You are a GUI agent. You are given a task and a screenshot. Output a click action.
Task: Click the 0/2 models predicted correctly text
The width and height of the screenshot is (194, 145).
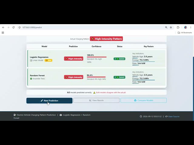coord(79,92)
